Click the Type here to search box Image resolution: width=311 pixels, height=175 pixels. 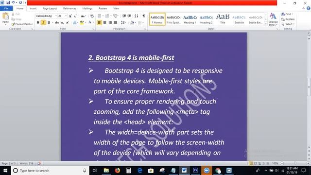pos(50,171)
